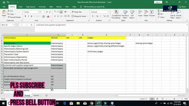Image resolution: width=189 pixels, height=106 pixels.
Task: Open Edge browser from taskbar
Action: click(65, 103)
